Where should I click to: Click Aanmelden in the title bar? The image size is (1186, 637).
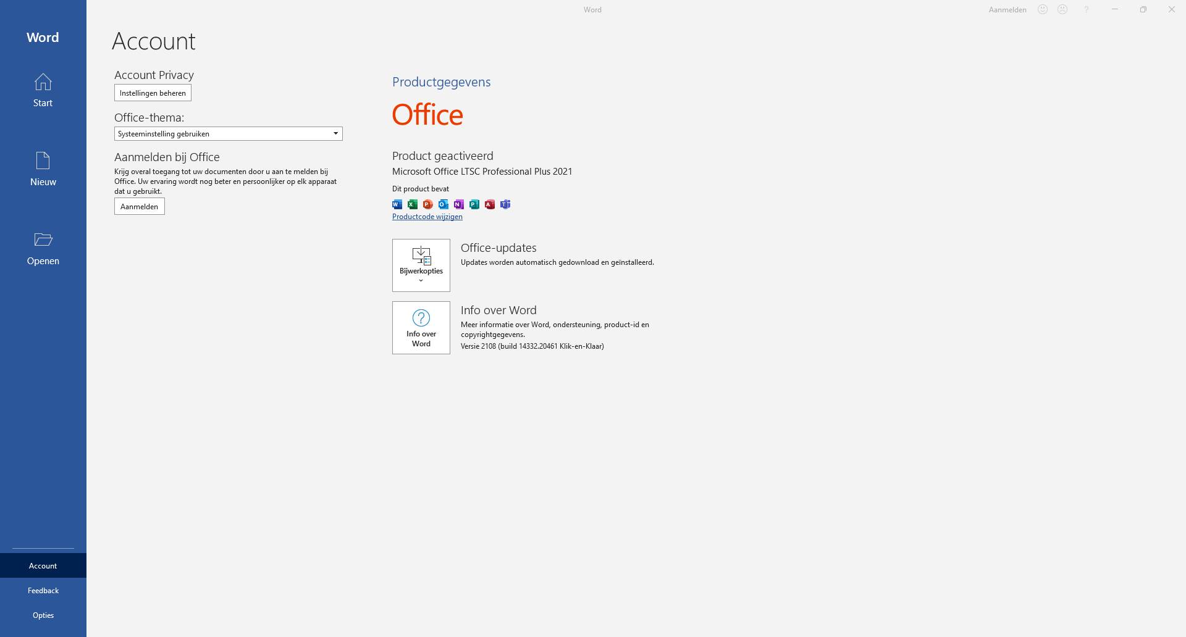(x=1007, y=10)
